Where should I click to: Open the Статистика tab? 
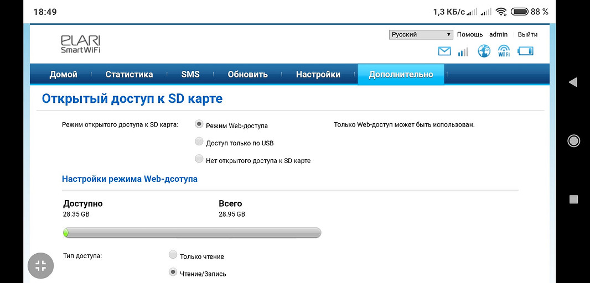[129, 75]
